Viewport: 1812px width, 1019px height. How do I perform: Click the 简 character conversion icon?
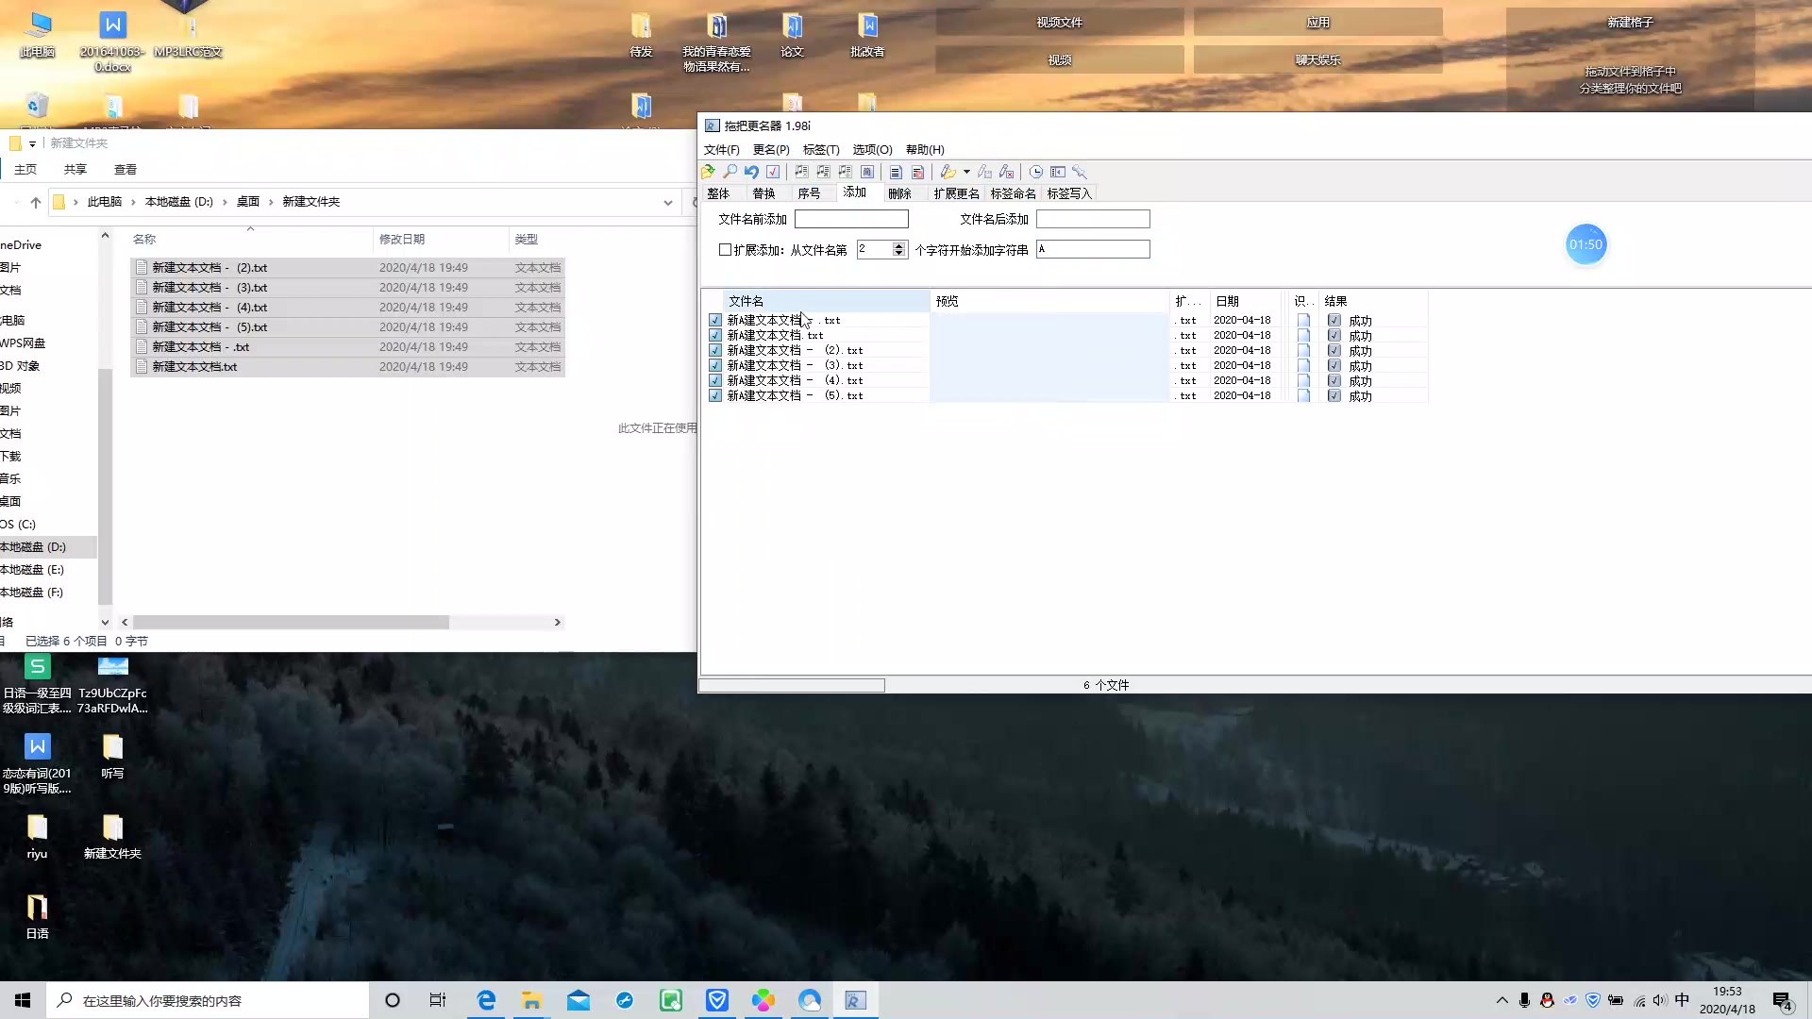pos(867,172)
